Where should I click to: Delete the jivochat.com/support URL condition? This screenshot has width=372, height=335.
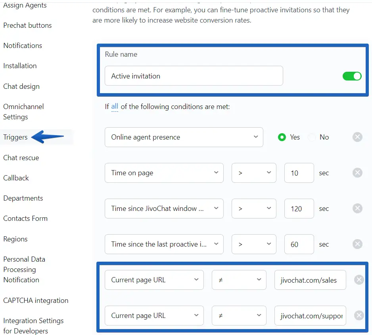click(359, 316)
